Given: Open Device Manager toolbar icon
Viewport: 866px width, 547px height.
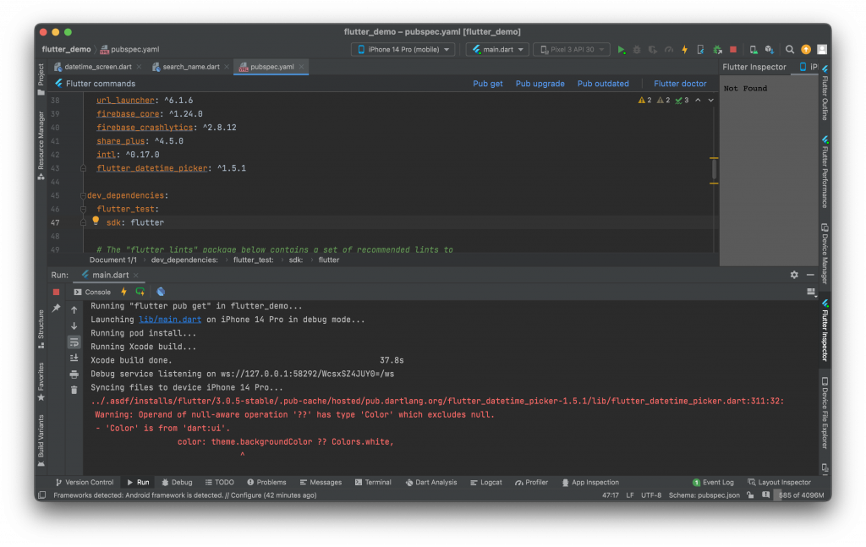Looking at the screenshot, I should pyautogui.click(x=754, y=50).
